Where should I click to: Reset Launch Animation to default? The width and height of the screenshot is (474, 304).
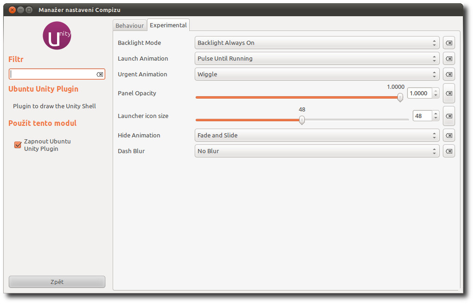448,58
